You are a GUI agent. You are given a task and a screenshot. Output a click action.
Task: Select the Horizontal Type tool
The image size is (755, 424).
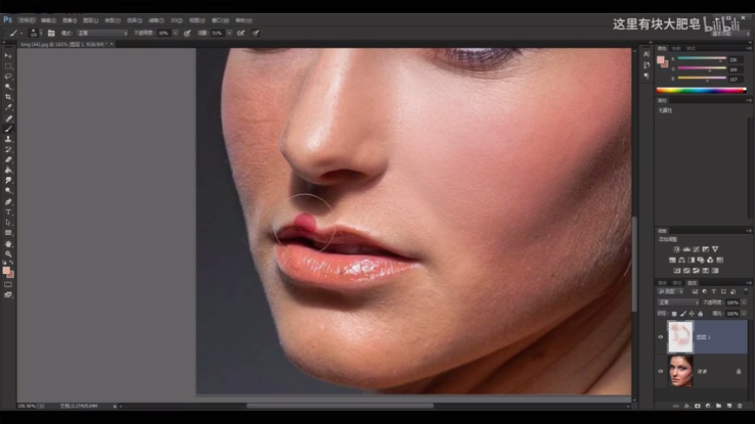[8, 212]
